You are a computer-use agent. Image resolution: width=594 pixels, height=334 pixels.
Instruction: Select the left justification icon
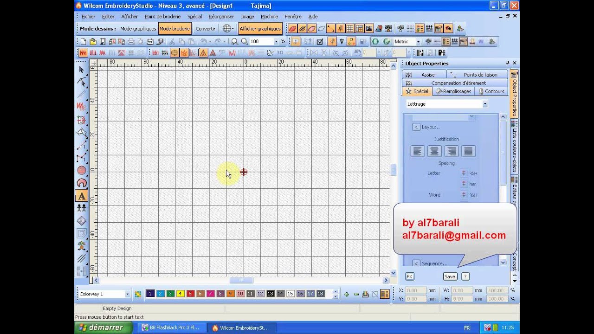[418, 151]
